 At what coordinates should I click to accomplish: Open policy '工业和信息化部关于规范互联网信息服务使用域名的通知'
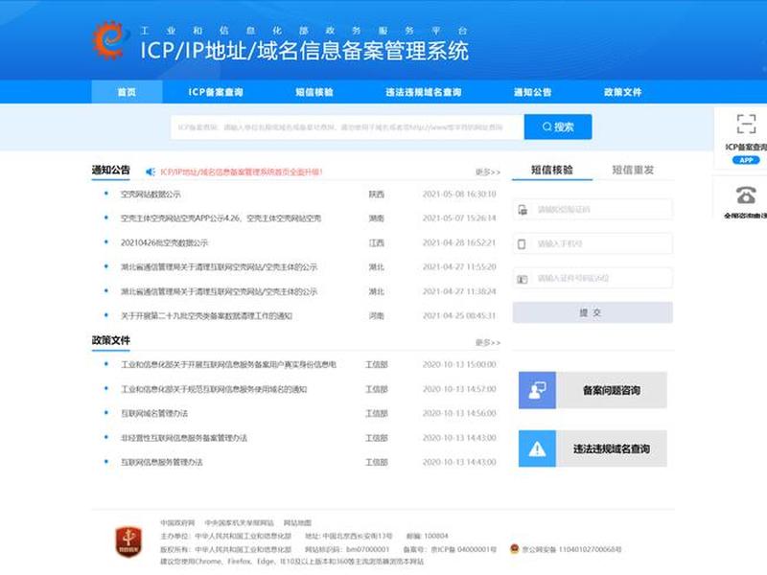214,389
